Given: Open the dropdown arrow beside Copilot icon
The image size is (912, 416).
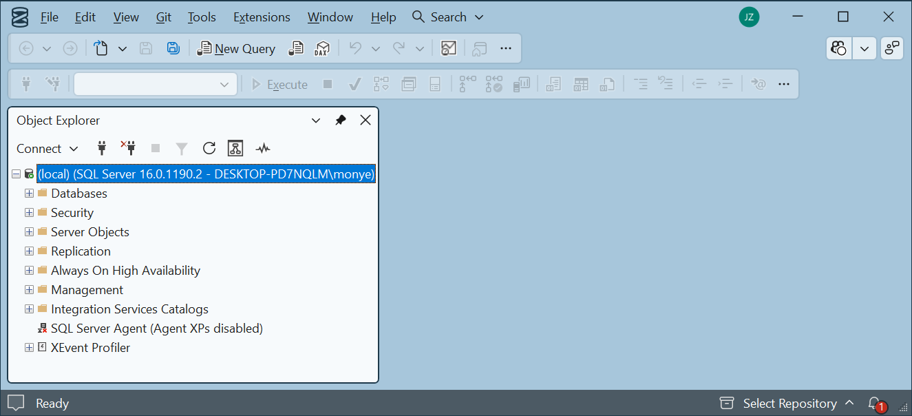Looking at the screenshot, I should coord(864,48).
